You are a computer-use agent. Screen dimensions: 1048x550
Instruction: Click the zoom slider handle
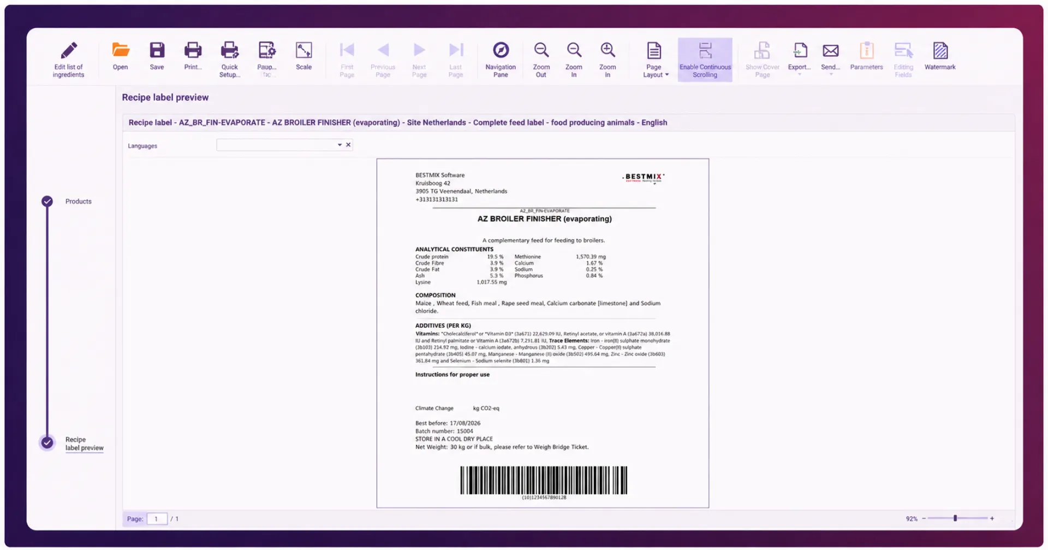(955, 518)
